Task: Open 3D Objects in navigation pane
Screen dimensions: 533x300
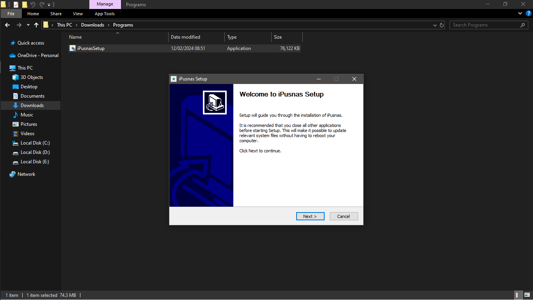Action: (x=32, y=77)
